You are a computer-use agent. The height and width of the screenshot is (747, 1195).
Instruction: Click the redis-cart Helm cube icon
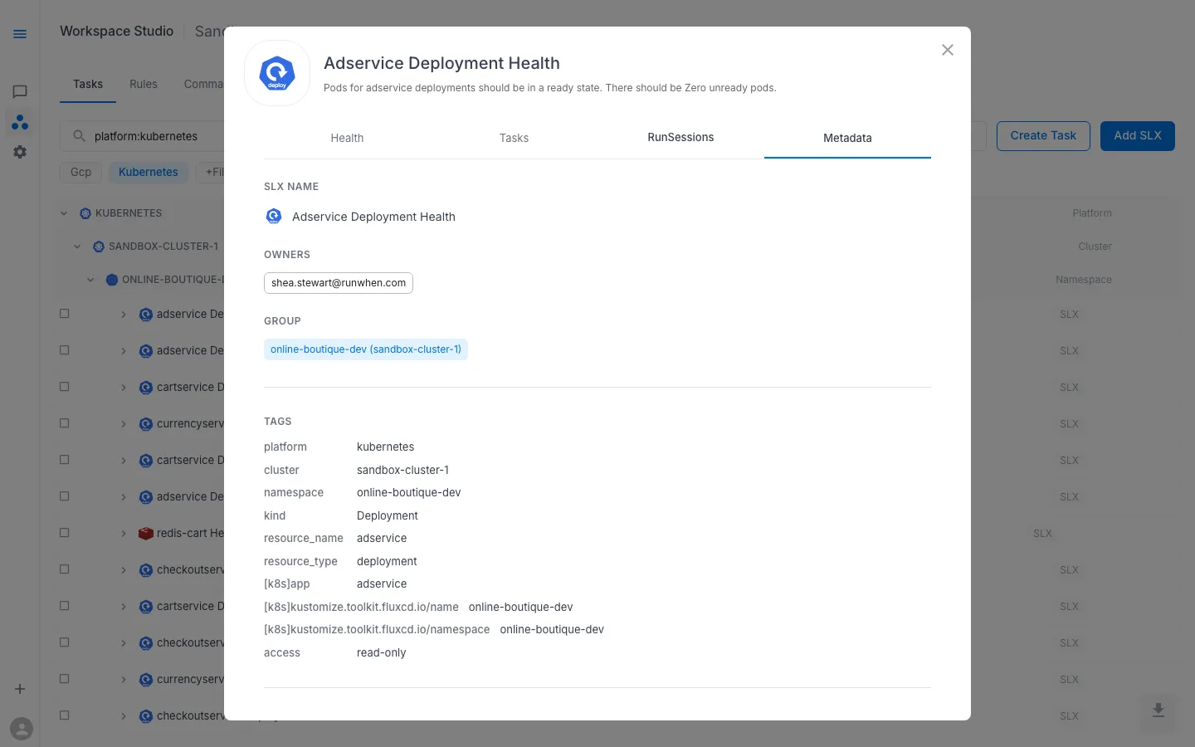(146, 533)
